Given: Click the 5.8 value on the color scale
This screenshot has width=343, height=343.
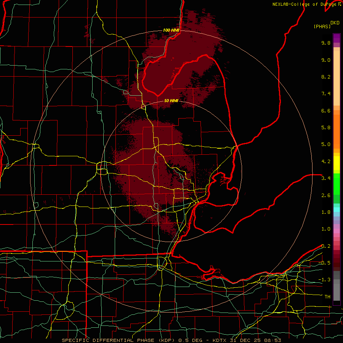Looking at the screenshot, I should 326,128.
